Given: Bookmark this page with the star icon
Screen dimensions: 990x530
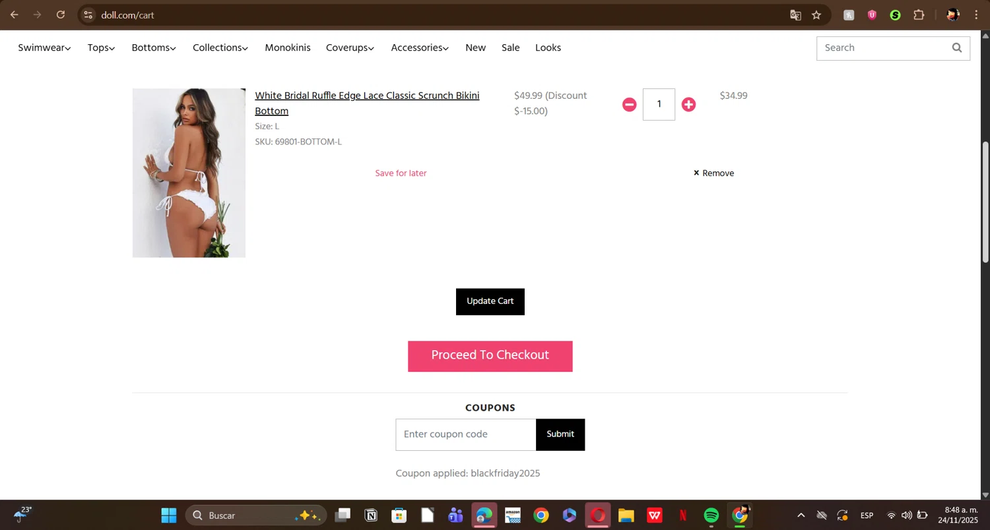Looking at the screenshot, I should (816, 15).
